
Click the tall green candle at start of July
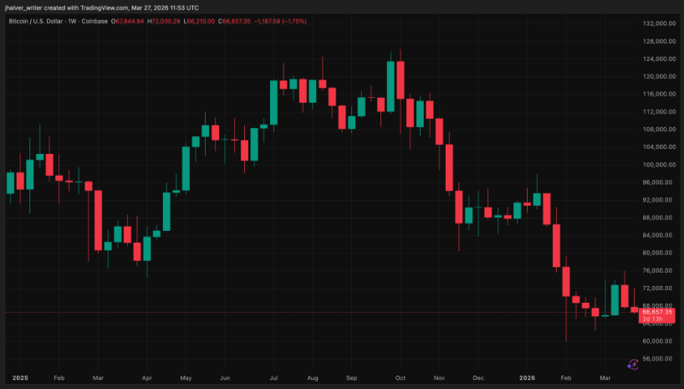(273, 102)
